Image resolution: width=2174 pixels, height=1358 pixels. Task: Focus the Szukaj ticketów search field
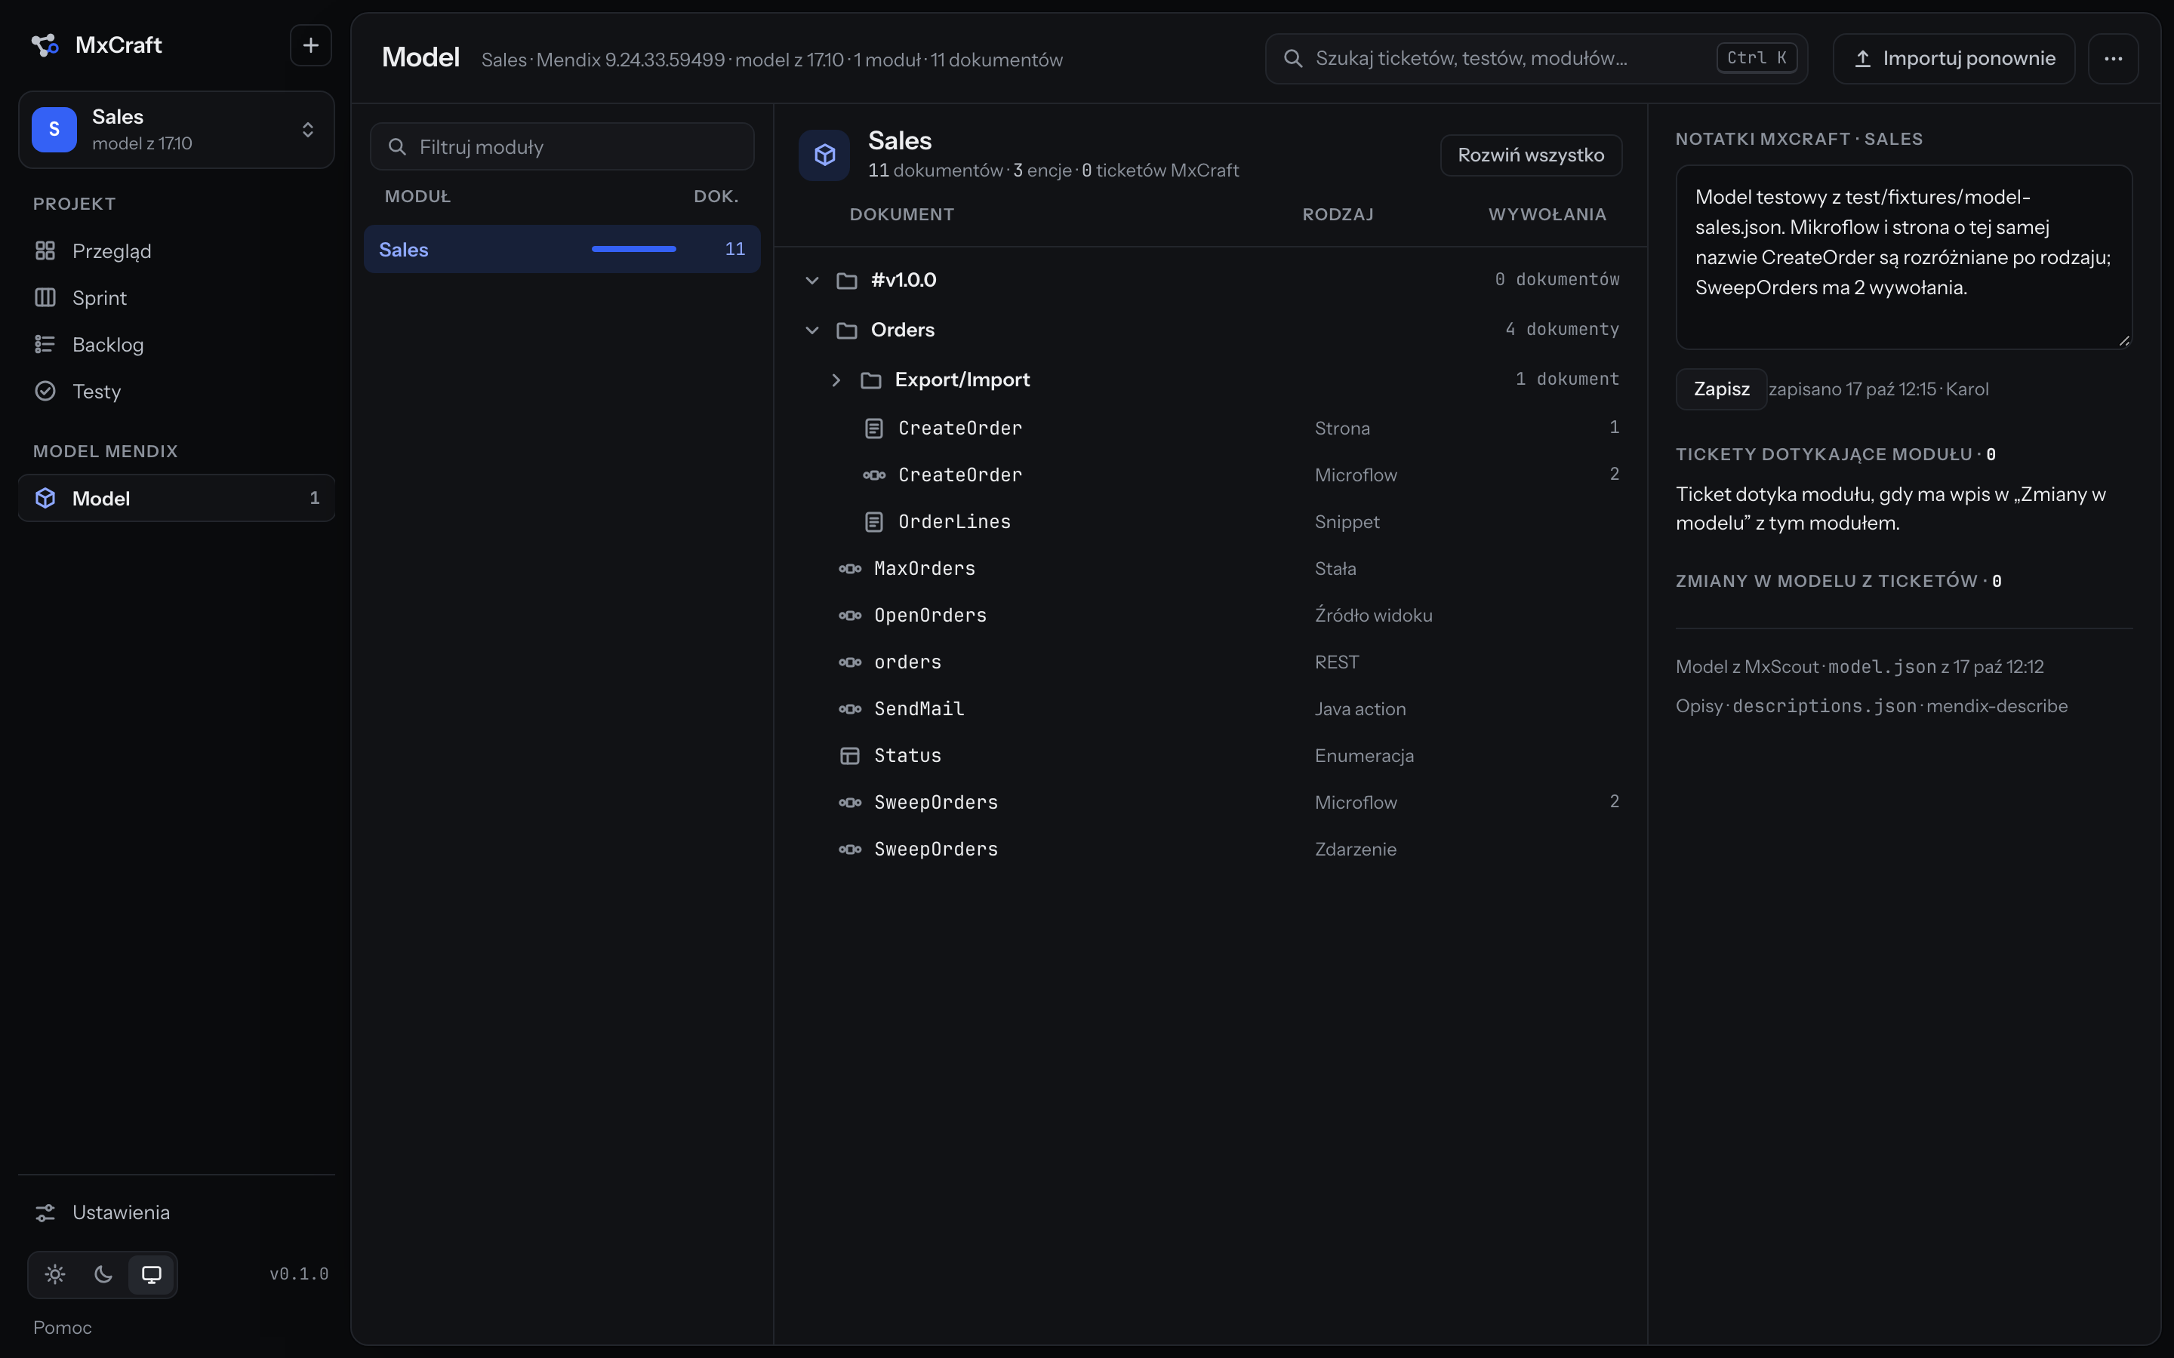(x=1536, y=58)
